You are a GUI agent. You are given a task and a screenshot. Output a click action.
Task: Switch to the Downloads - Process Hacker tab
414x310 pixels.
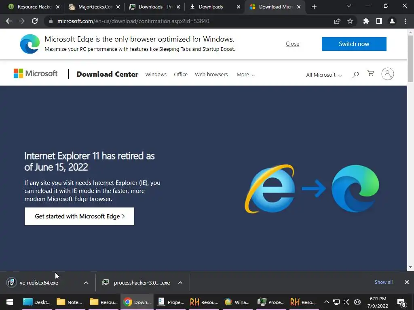click(155, 7)
